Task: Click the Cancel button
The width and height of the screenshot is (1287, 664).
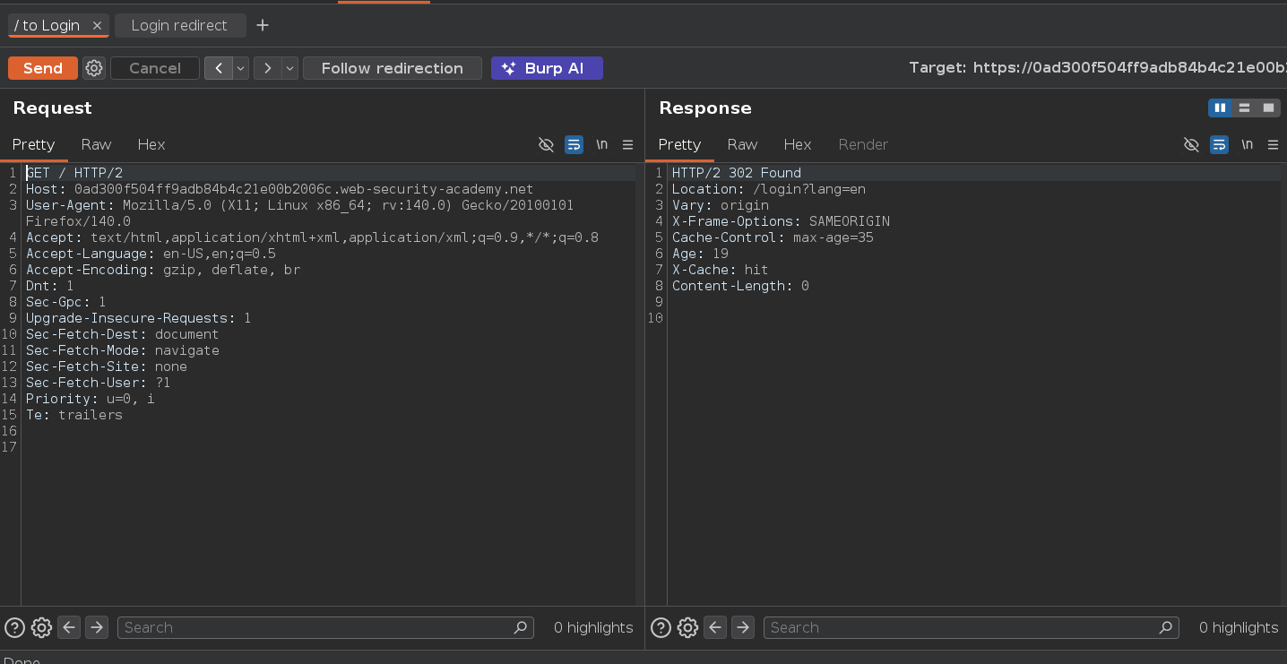Action: 155,68
